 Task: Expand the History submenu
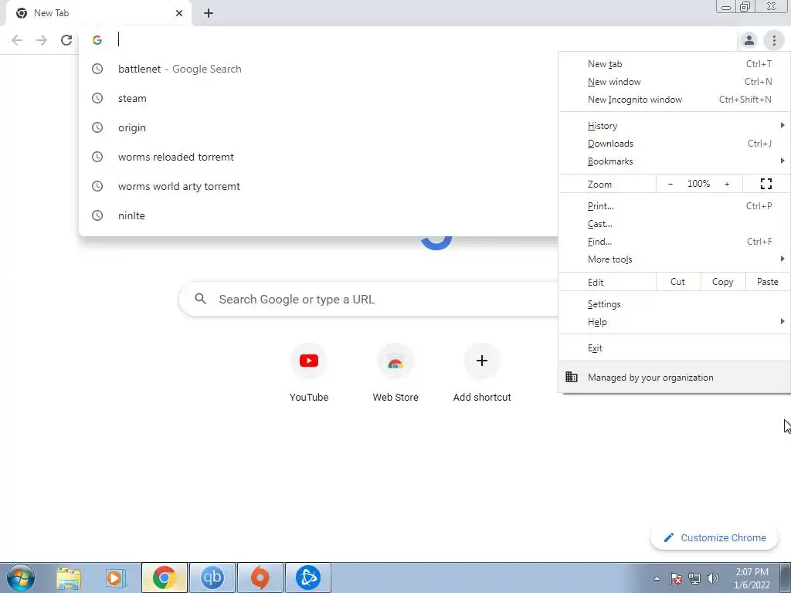674,126
